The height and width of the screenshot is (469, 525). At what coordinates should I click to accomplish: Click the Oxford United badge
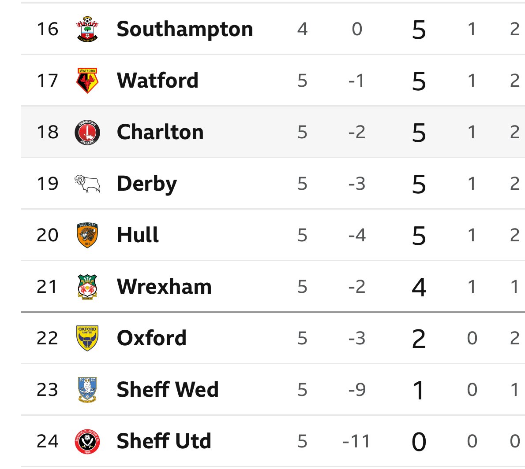87,338
